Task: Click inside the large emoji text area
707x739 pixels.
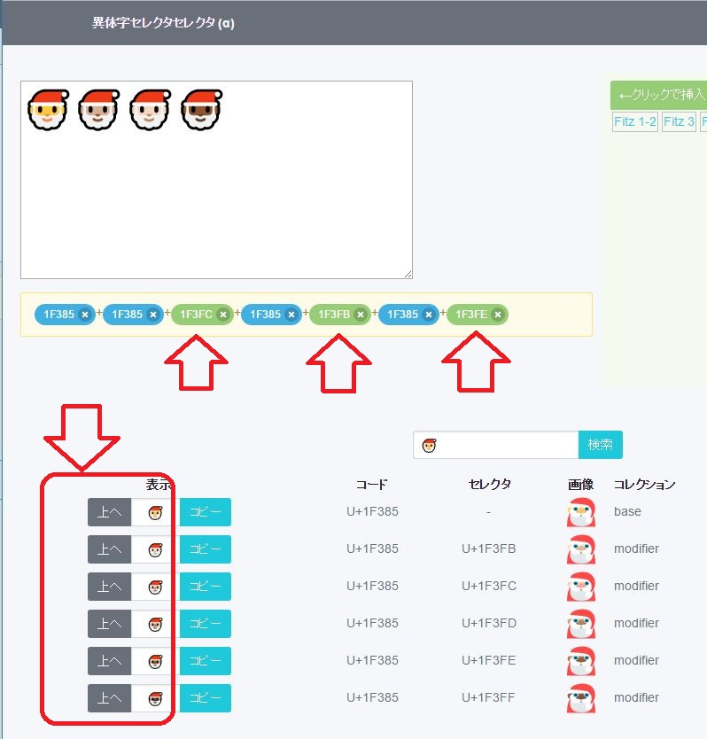Action: pos(216,180)
